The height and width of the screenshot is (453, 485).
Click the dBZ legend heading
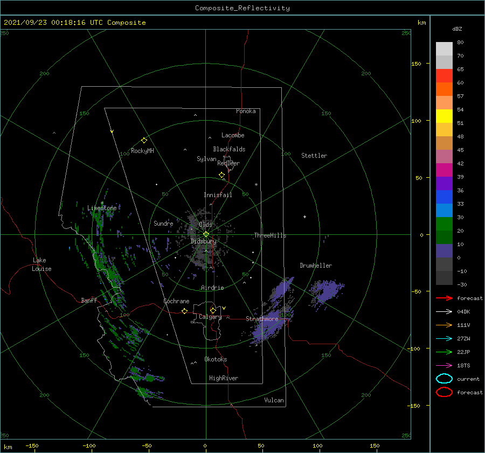(457, 29)
